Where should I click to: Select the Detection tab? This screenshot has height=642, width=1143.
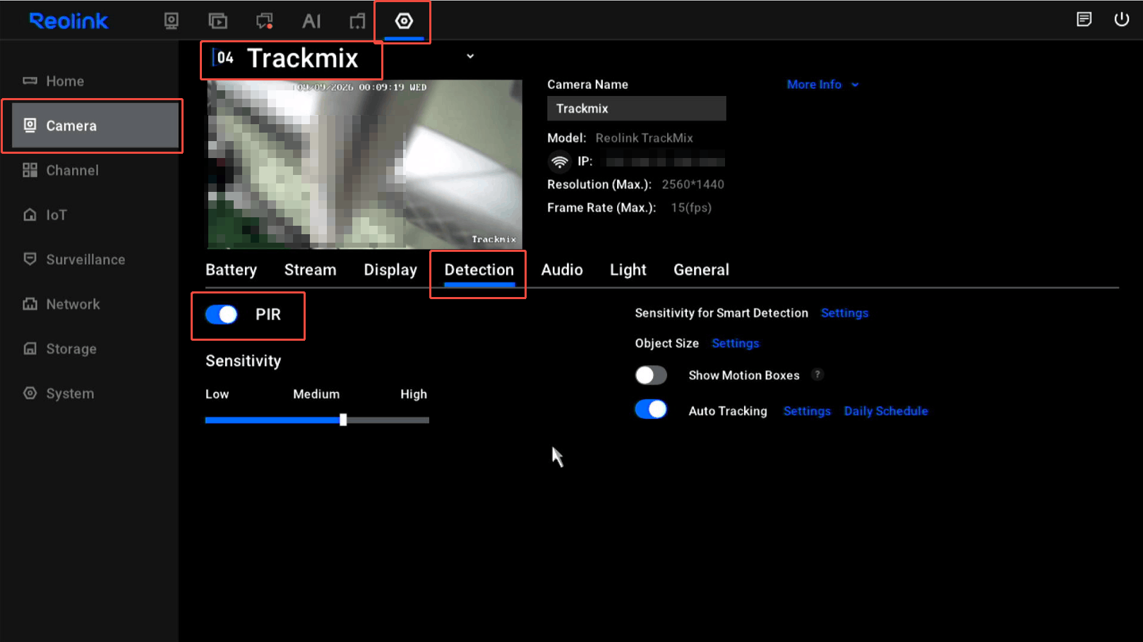tap(479, 270)
